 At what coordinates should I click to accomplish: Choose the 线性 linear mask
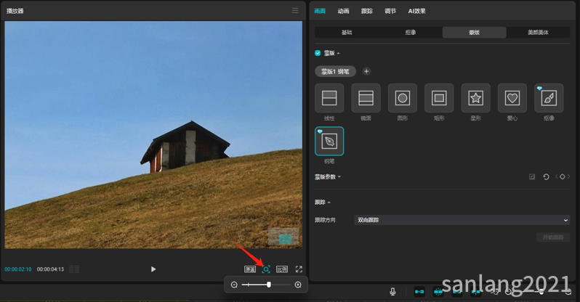coord(329,98)
